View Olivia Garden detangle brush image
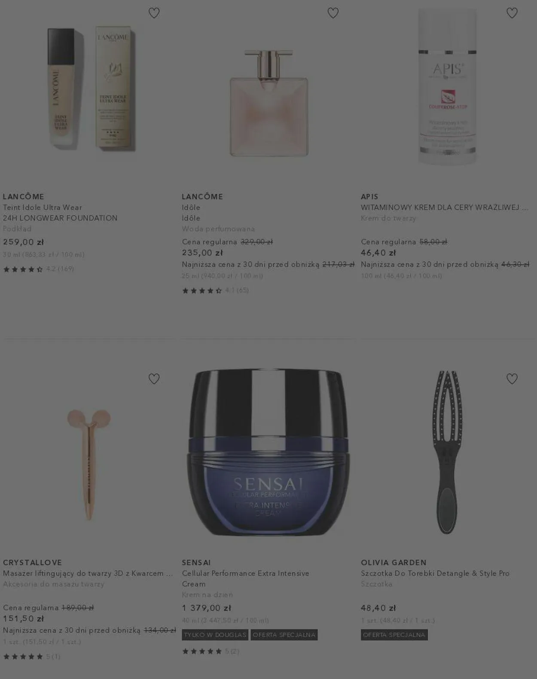537x679 pixels. point(447,452)
